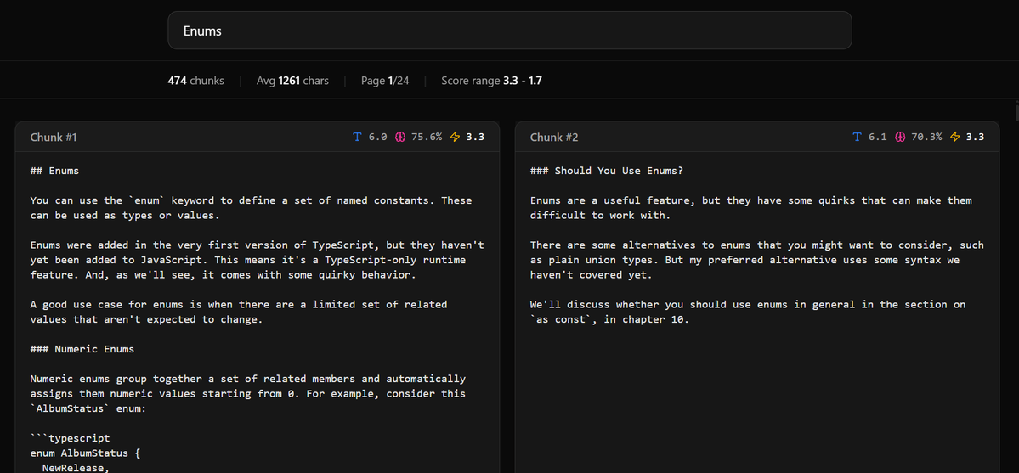
Task: Select the Chunk #2 header label
Action: pyautogui.click(x=553, y=137)
